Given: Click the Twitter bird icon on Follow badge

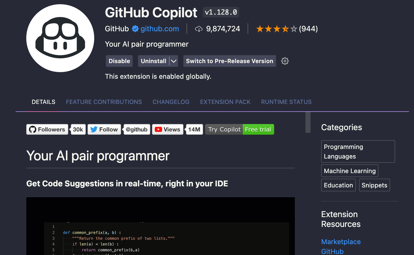Looking at the screenshot, I should 94,129.
